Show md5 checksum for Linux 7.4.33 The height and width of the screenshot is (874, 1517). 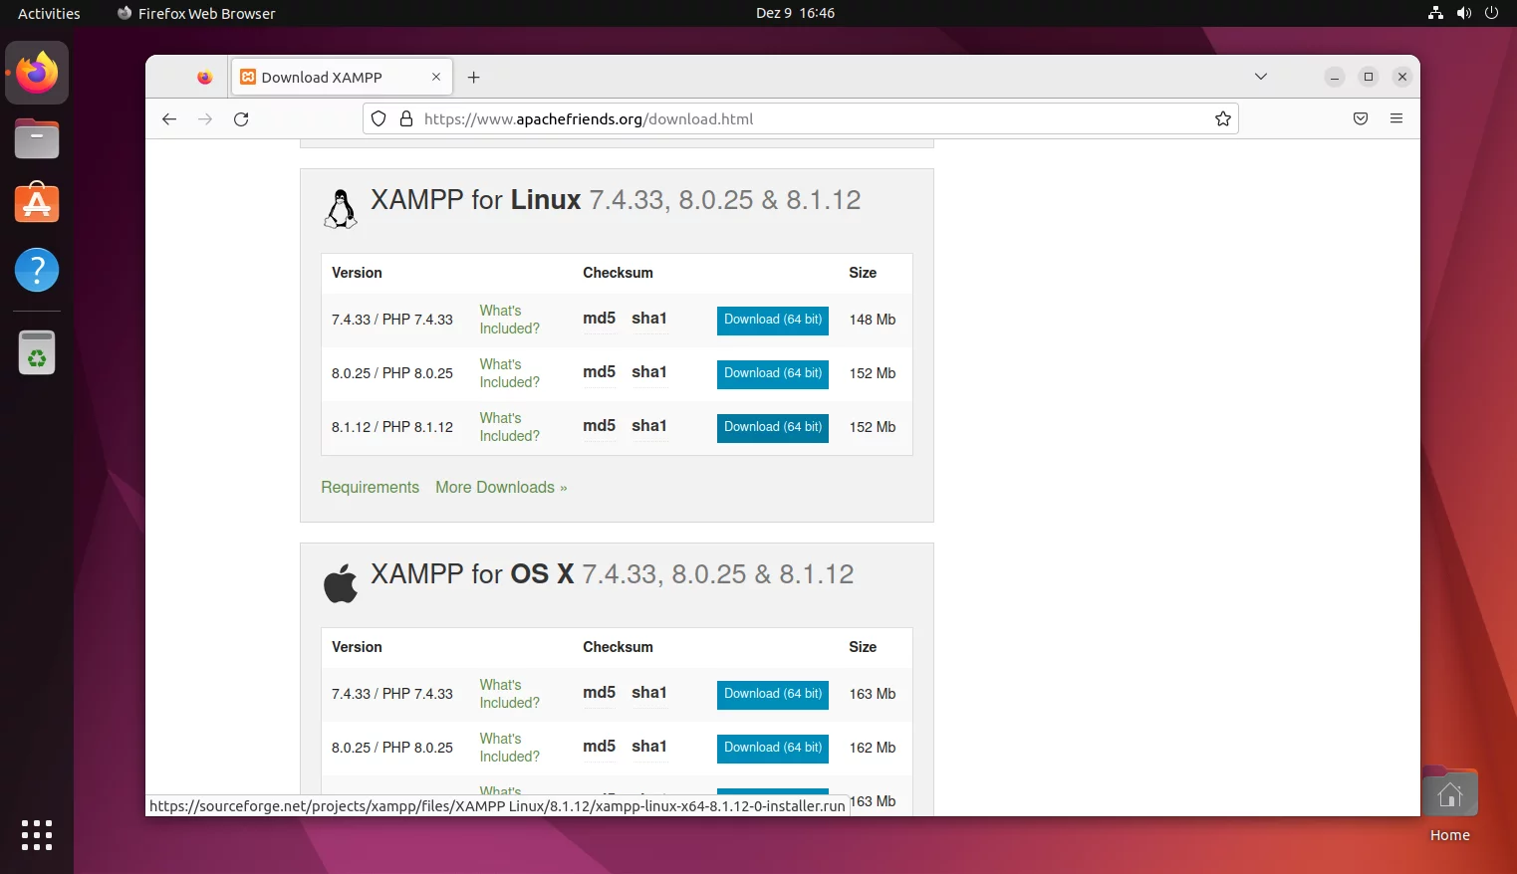(x=600, y=319)
